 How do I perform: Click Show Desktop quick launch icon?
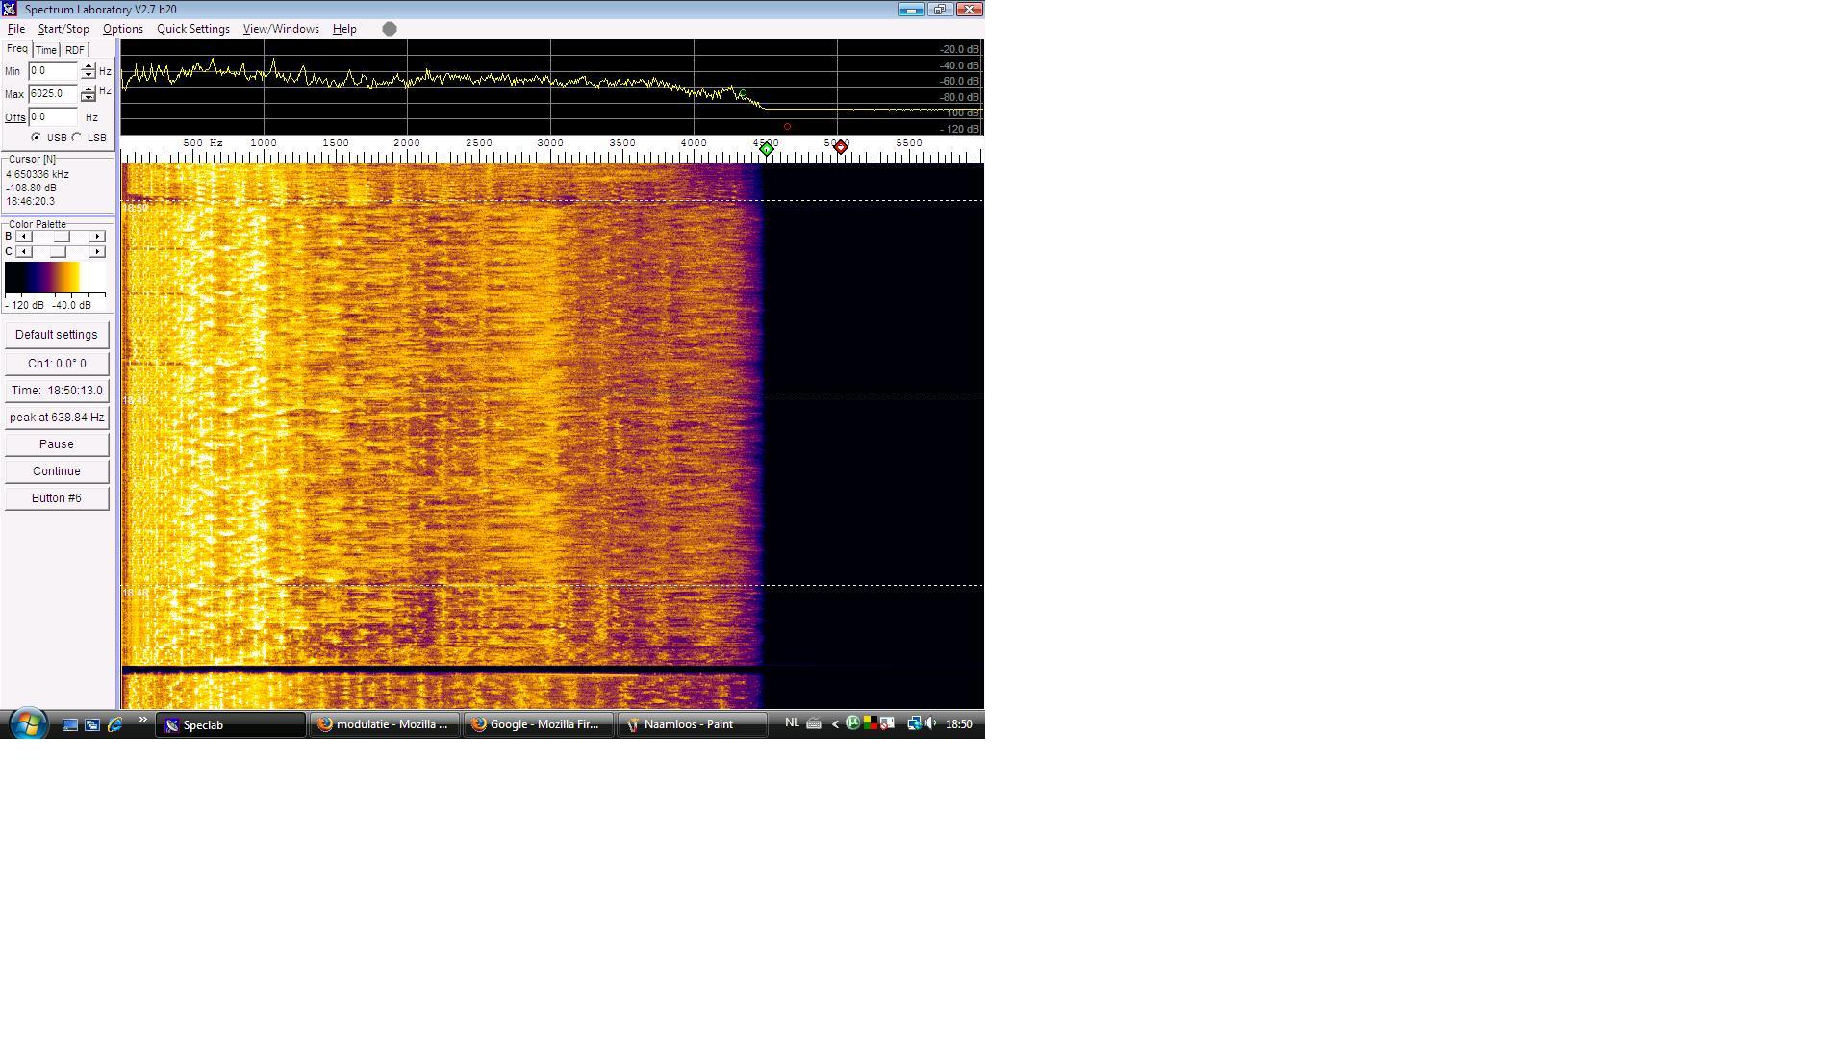pyautogui.click(x=70, y=724)
